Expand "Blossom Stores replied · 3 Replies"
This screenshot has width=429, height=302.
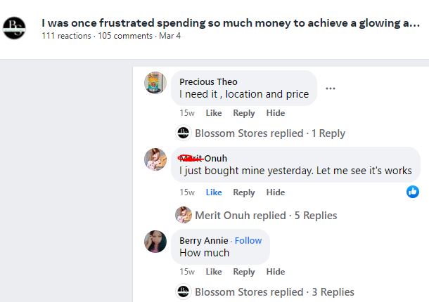coord(274,291)
